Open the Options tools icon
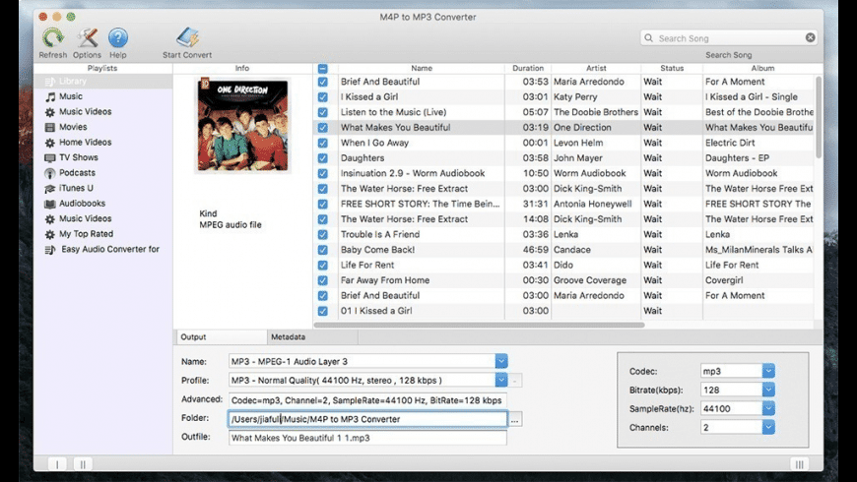The height and width of the screenshot is (482, 857). click(87, 37)
